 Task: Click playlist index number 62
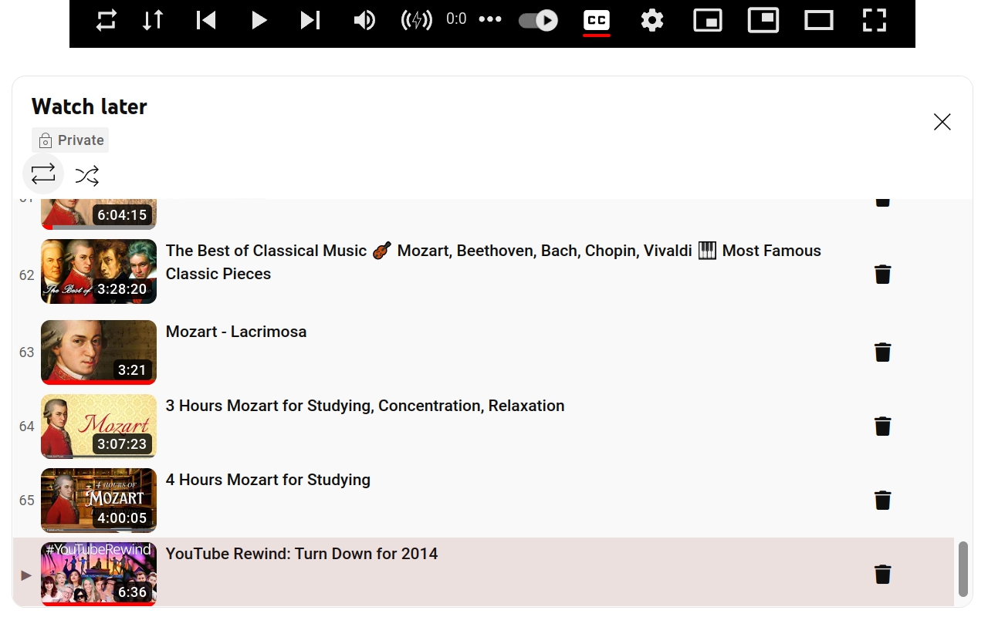[x=27, y=275]
